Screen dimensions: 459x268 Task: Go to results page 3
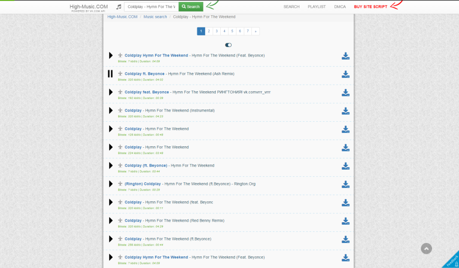217,31
